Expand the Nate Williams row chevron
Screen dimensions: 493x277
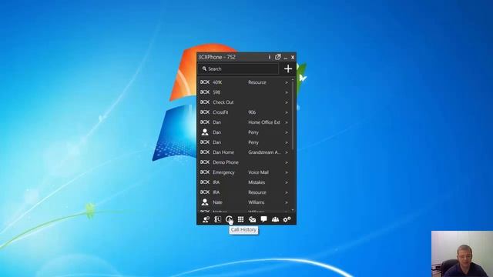287,202
